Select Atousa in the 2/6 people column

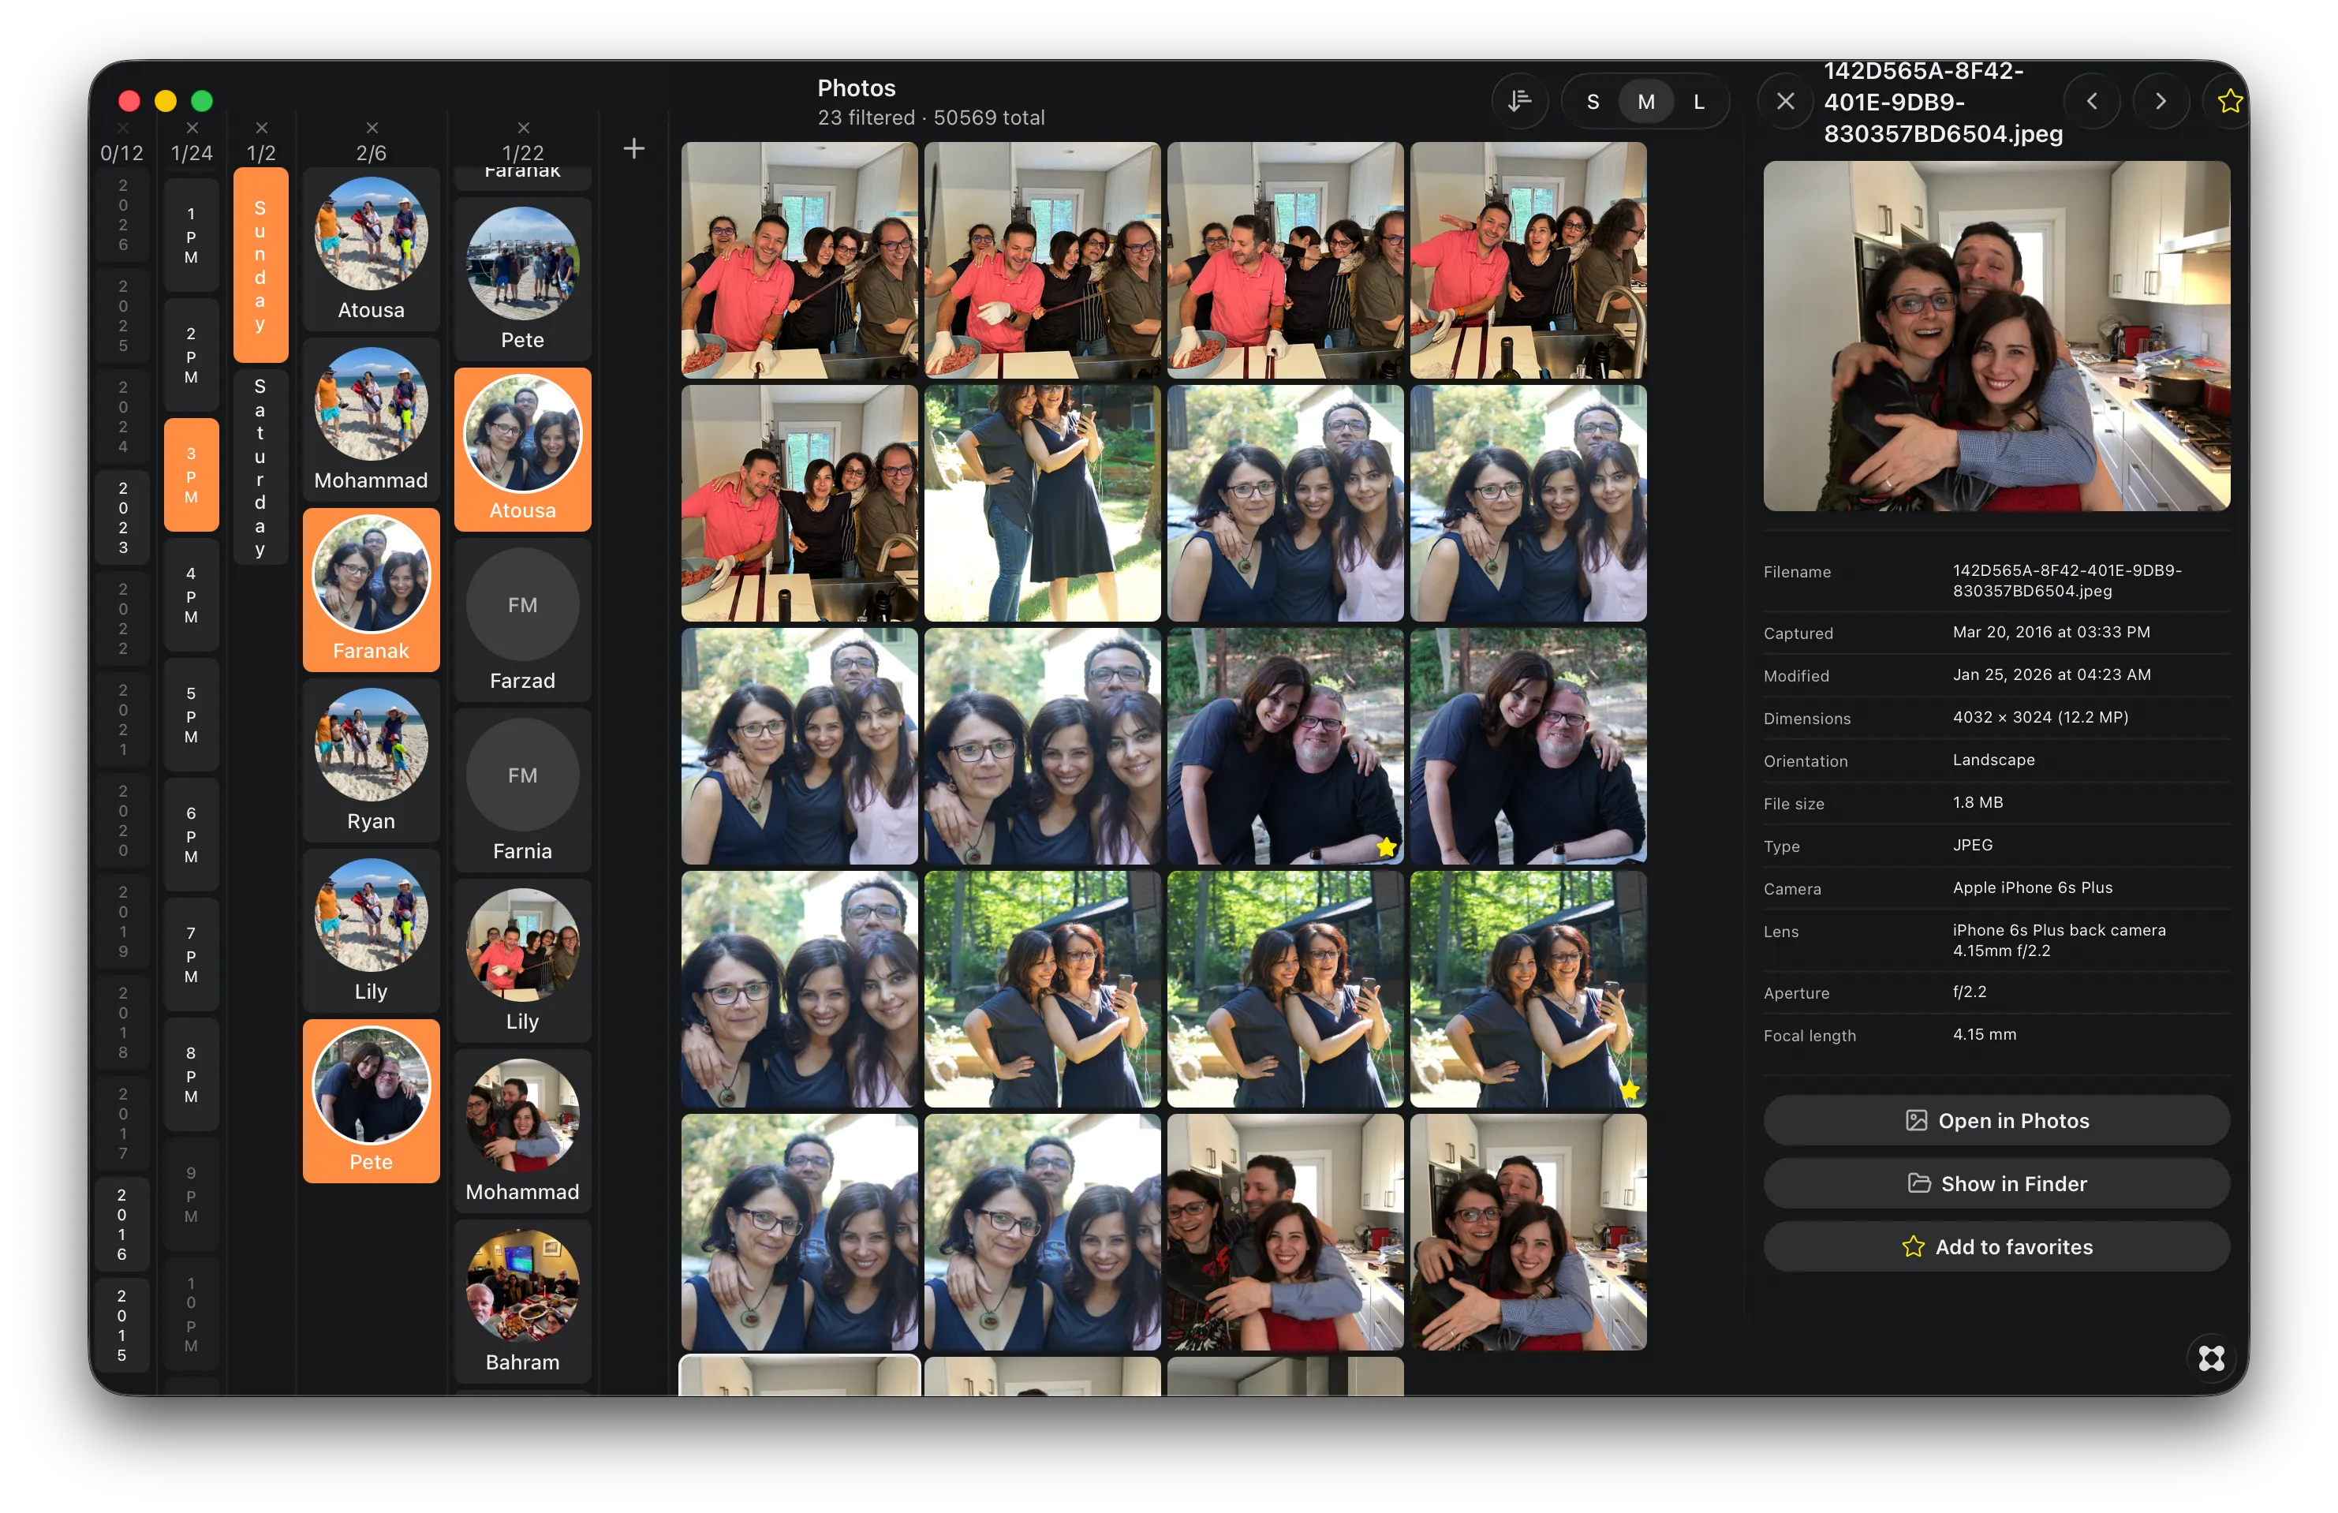tap(372, 249)
